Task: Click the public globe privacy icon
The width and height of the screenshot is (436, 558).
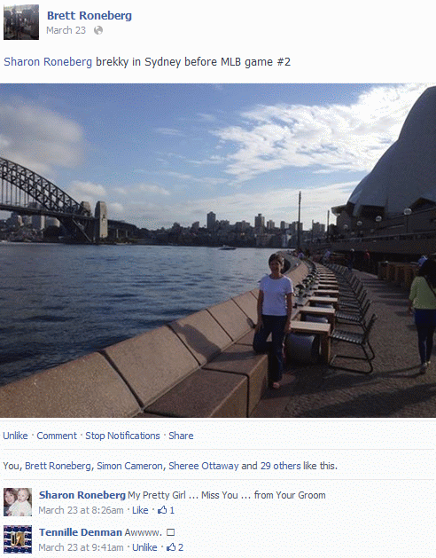Action: tap(98, 30)
